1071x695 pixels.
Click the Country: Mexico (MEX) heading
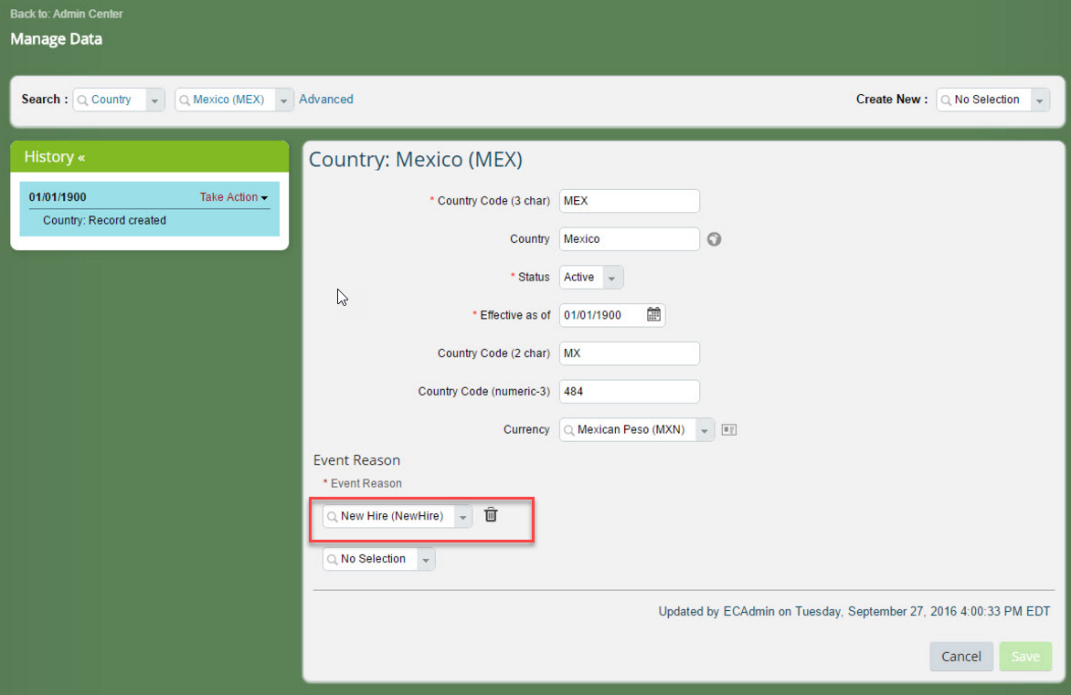pyautogui.click(x=415, y=159)
